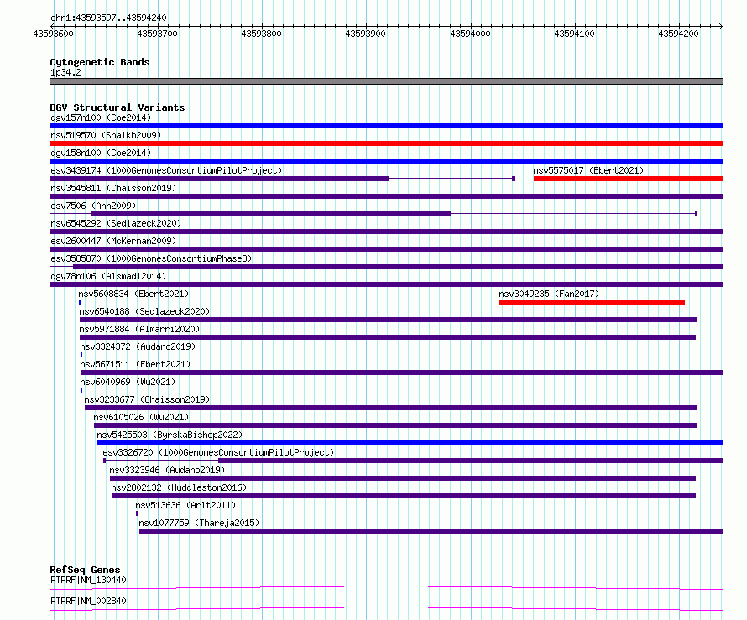Open PTPRF|NM_002840 RefSeq gene label

point(88,601)
